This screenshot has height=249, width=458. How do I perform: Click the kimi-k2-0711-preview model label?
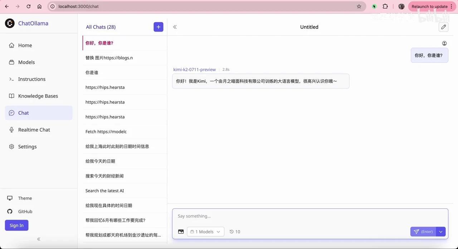coord(194,70)
